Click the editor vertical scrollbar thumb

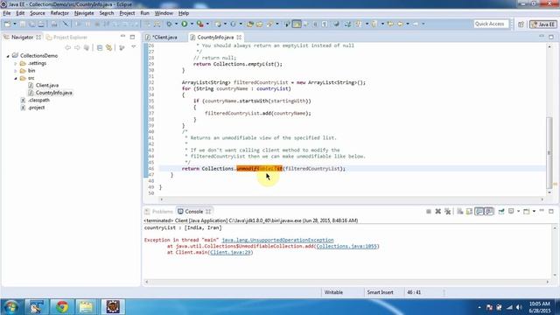549,152
